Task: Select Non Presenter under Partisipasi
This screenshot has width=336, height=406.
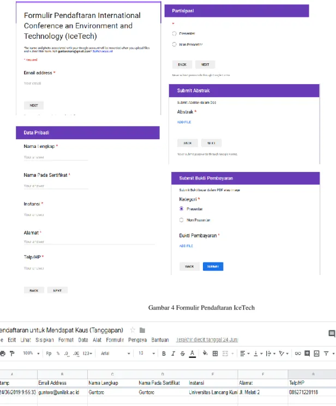Action: (x=174, y=44)
